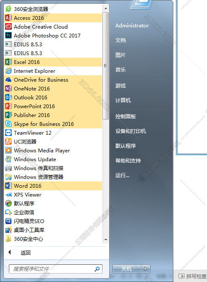Viewport: 207px width, 282px height.
Task: Open the first EDIUS 8.5.3 icon
Action: 8,44
